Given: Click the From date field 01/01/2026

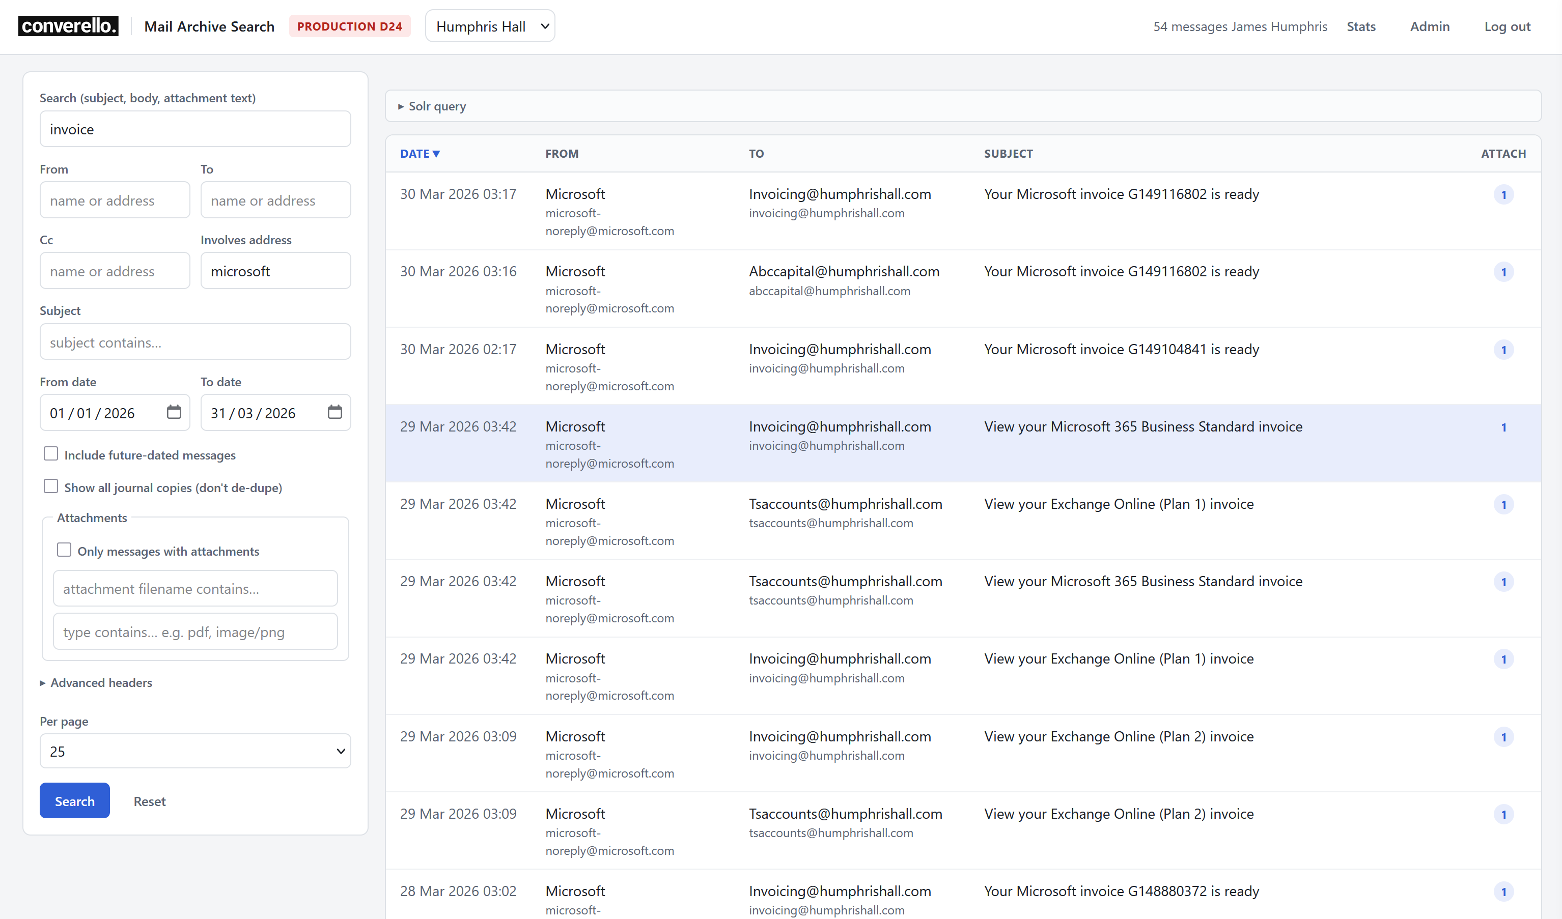Looking at the screenshot, I should click(115, 412).
